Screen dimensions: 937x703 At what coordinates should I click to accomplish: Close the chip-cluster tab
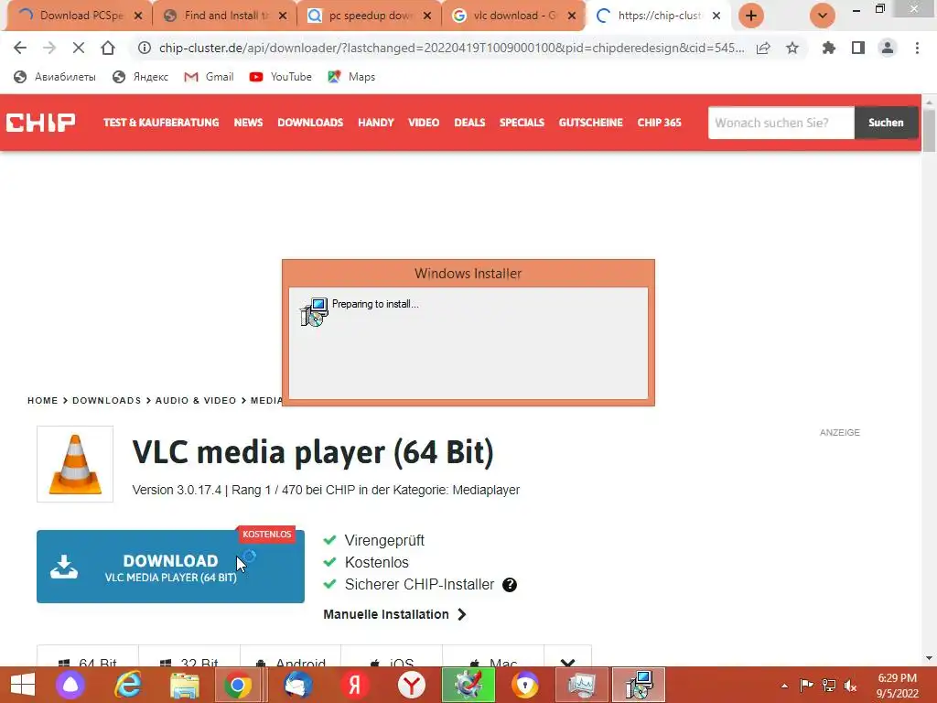(x=716, y=16)
